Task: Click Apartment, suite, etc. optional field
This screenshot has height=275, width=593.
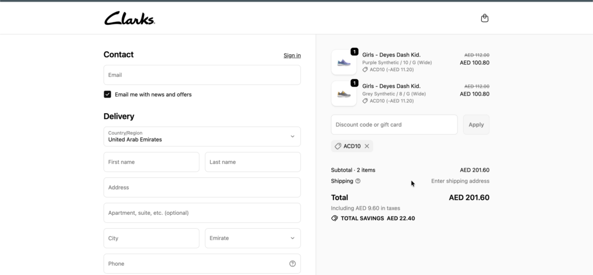Action: pos(202,213)
